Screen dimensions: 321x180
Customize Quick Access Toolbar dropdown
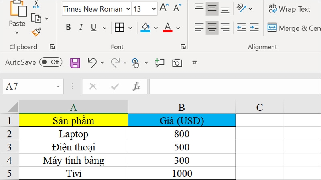point(195,62)
